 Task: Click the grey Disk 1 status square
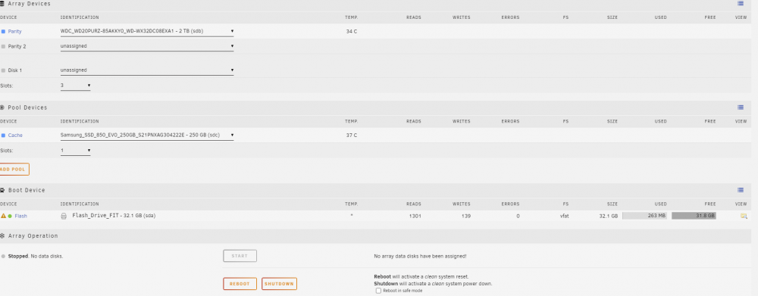point(3,70)
